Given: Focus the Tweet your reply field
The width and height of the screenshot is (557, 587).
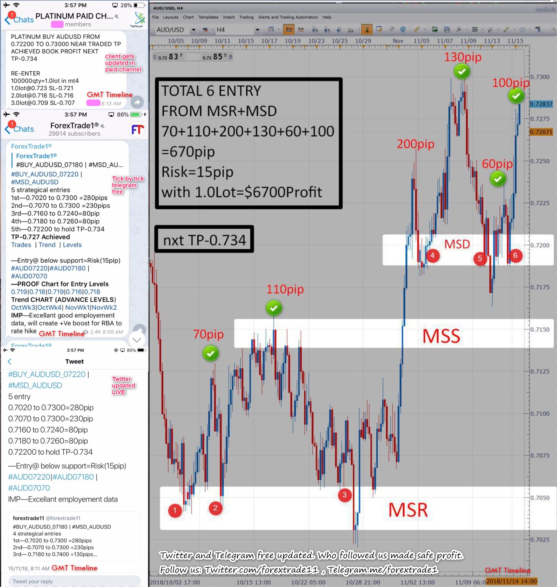Looking at the screenshot, I should click(74, 581).
